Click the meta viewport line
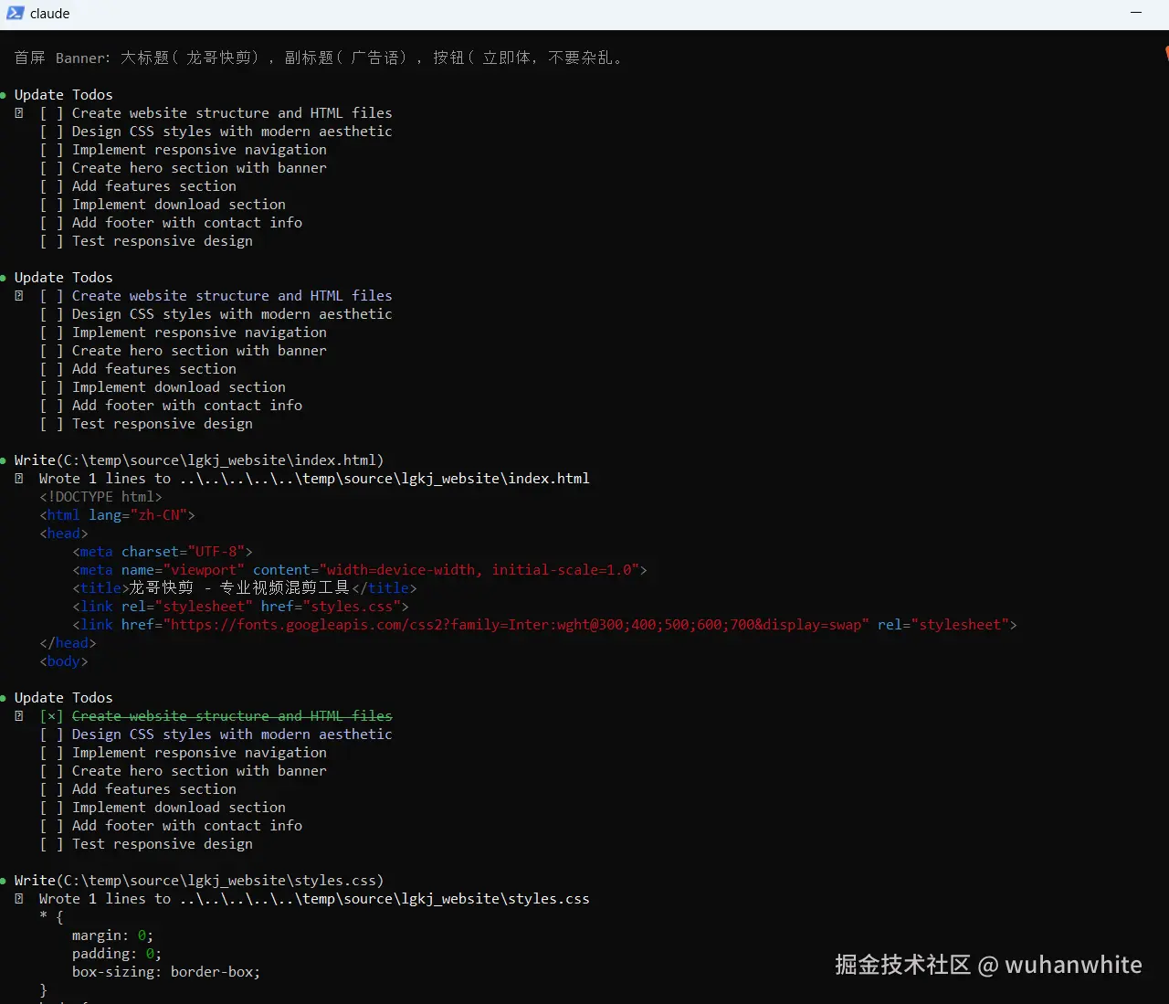Viewport: 1169px width, 1004px height. [360, 570]
